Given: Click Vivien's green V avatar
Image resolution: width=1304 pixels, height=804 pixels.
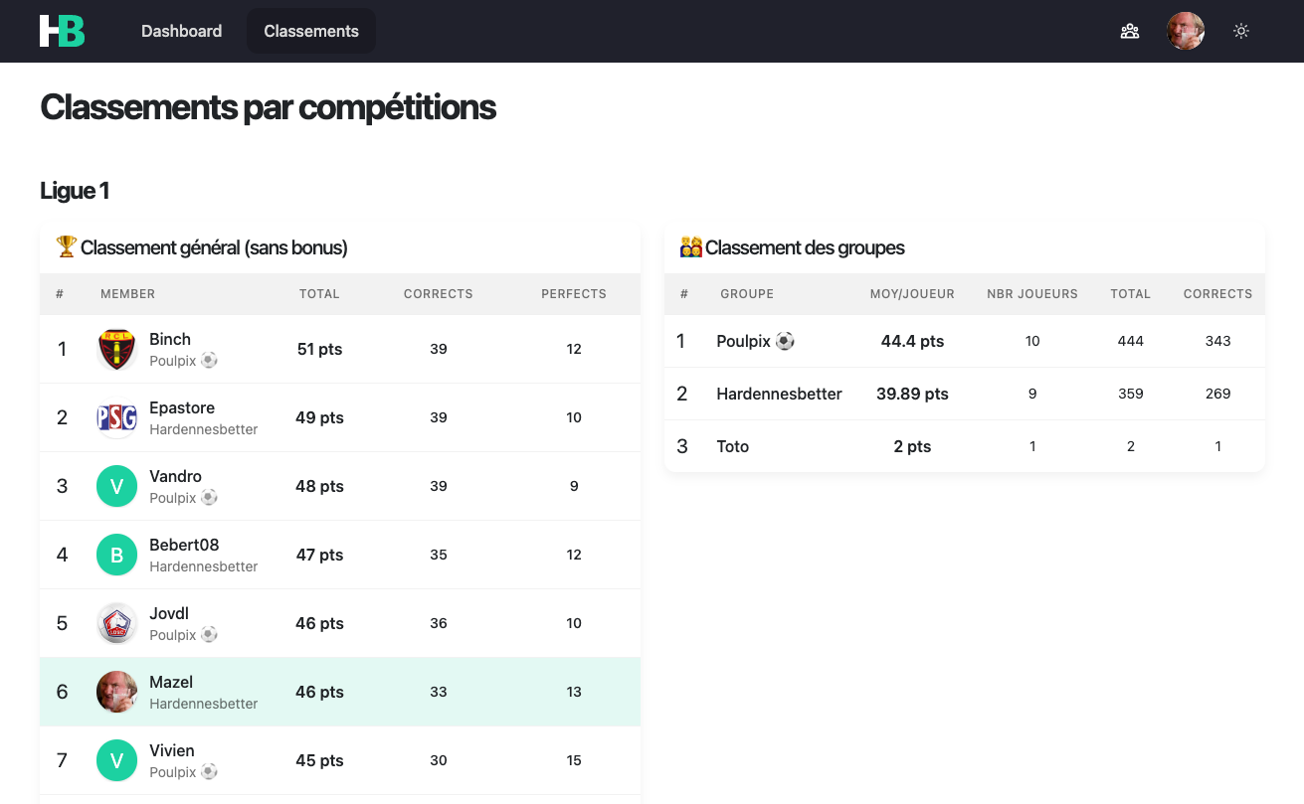Looking at the screenshot, I should pyautogui.click(x=116, y=761).
